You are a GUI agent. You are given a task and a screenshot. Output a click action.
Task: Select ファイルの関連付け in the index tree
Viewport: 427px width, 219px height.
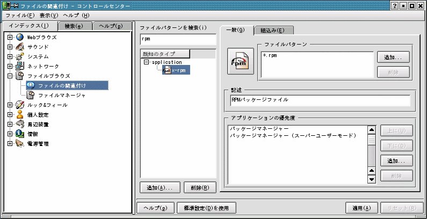point(62,86)
